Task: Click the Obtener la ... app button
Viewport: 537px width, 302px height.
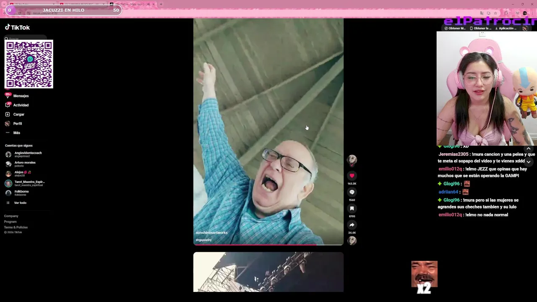Action: point(480,29)
